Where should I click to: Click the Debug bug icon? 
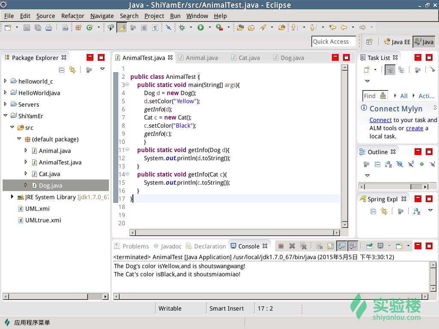[182, 27]
